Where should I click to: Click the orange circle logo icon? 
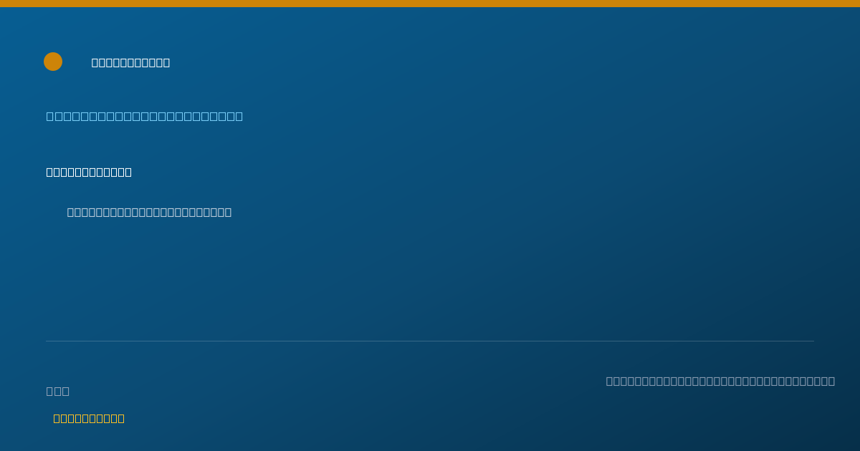[53, 62]
